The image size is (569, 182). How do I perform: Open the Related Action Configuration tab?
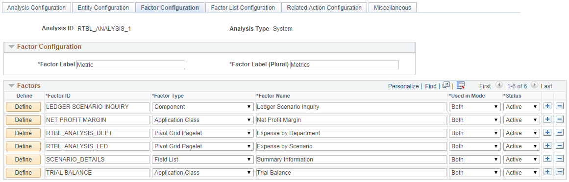(324, 8)
